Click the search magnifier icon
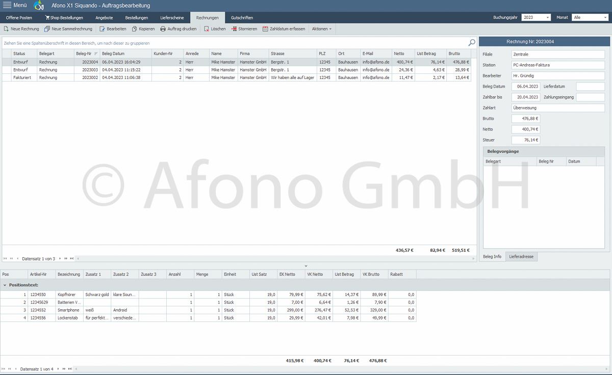The height and width of the screenshot is (375, 612). pyautogui.click(x=472, y=43)
